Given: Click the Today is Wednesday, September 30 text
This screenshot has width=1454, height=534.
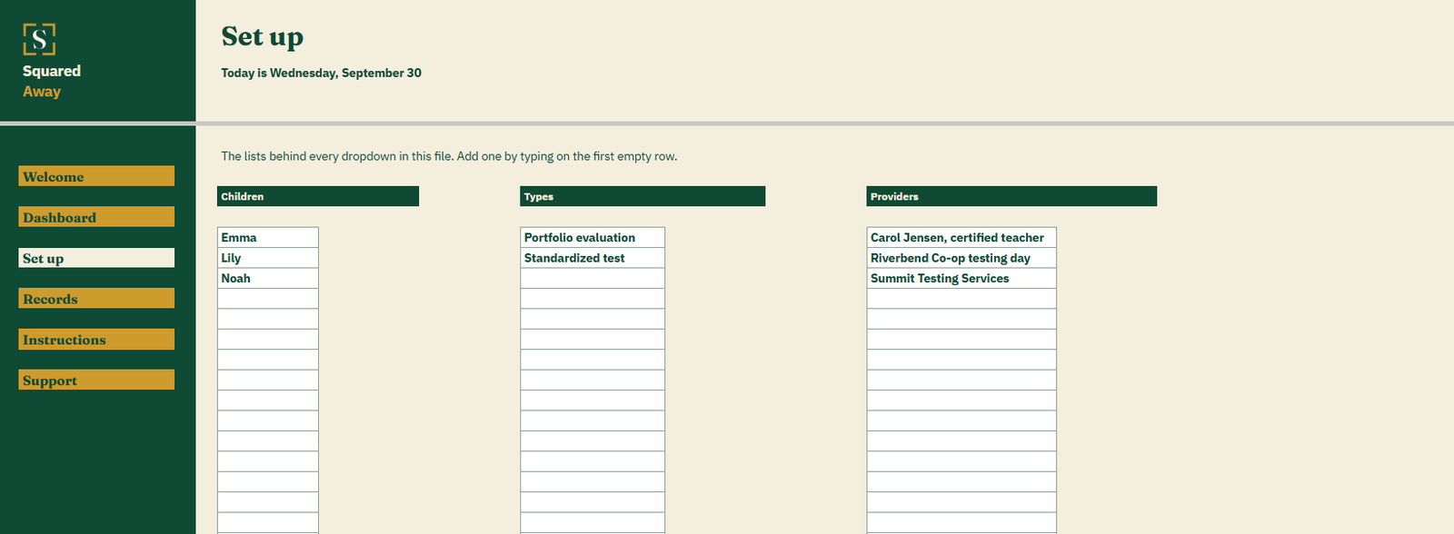Looking at the screenshot, I should point(321,73).
